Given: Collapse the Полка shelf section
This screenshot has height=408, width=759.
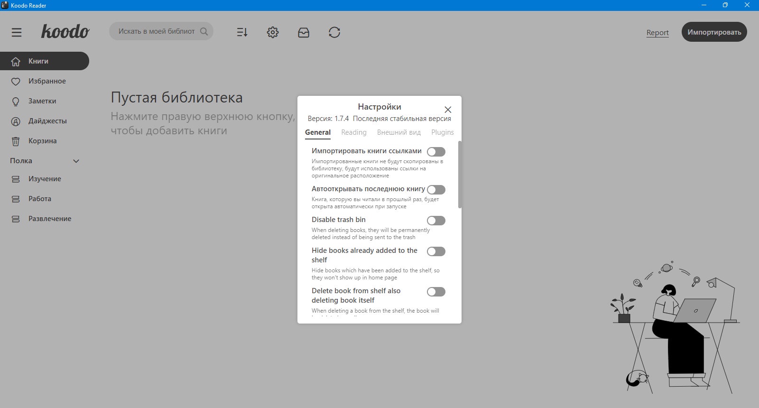Looking at the screenshot, I should pos(76,161).
